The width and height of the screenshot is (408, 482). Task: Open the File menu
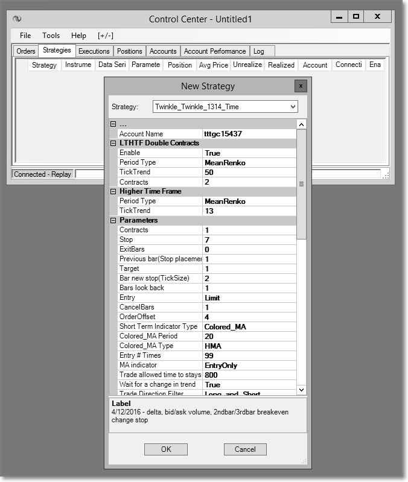(25, 36)
